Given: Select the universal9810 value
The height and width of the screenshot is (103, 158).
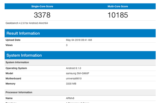Looking at the screenshot, I should point(74,78).
